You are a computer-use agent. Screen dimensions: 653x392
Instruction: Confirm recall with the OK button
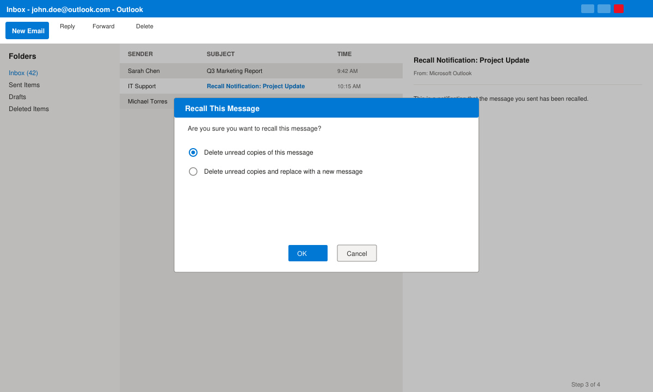308,253
